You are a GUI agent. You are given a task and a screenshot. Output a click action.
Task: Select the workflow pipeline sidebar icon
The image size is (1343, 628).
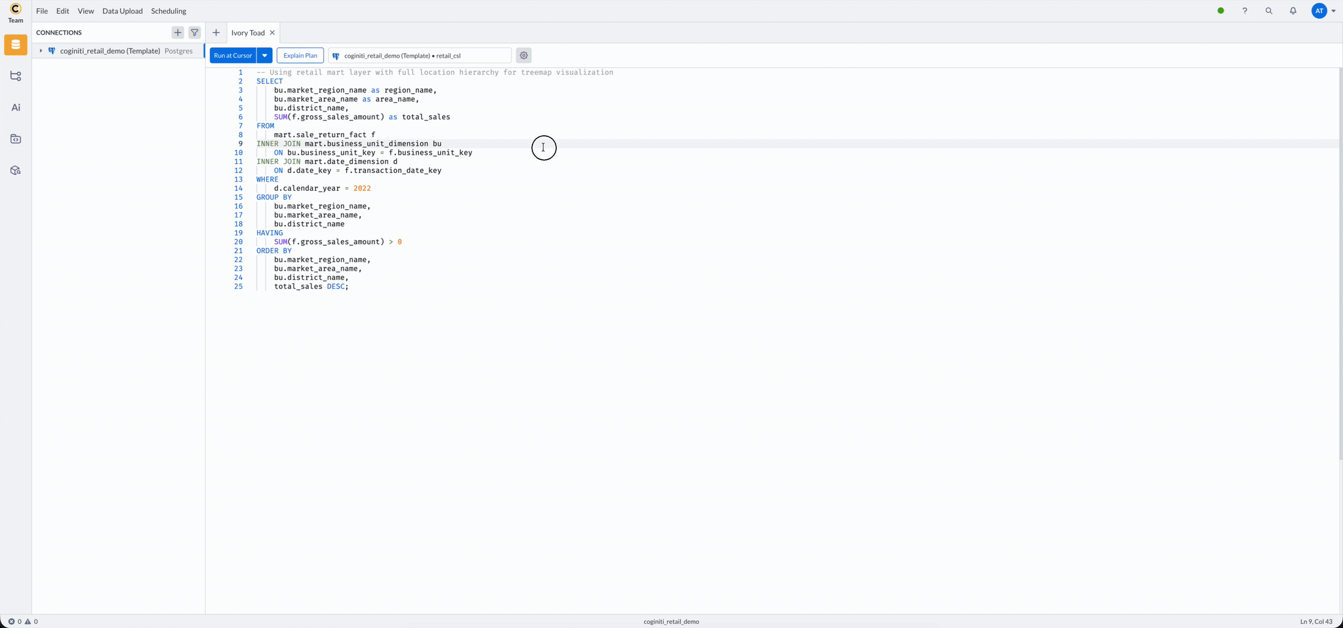pos(16,76)
